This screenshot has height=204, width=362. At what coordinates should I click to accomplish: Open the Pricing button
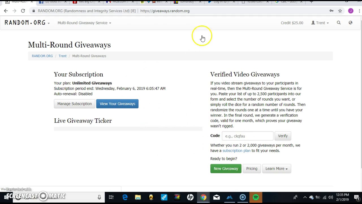252,169
